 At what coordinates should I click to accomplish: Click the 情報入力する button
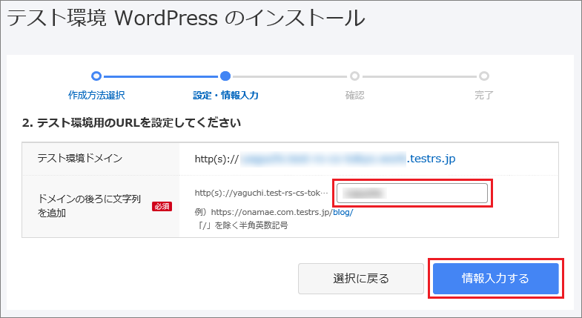[495, 279]
